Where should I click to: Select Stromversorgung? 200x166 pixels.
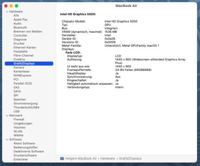click(25, 103)
